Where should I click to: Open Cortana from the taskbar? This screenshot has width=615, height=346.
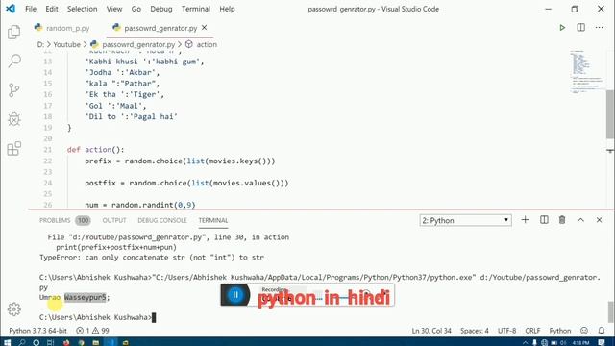pos(37,342)
